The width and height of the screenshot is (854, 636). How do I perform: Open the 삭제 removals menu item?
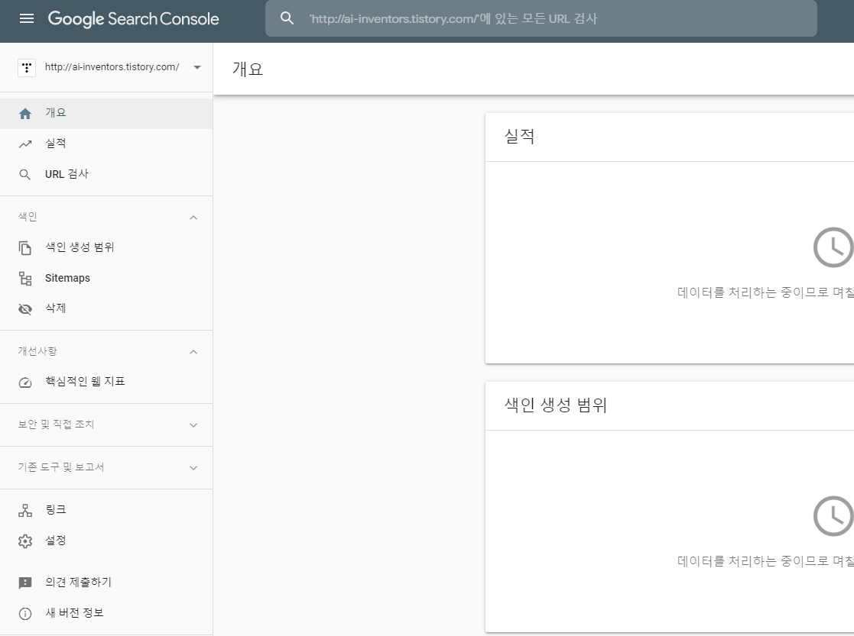[106, 308]
